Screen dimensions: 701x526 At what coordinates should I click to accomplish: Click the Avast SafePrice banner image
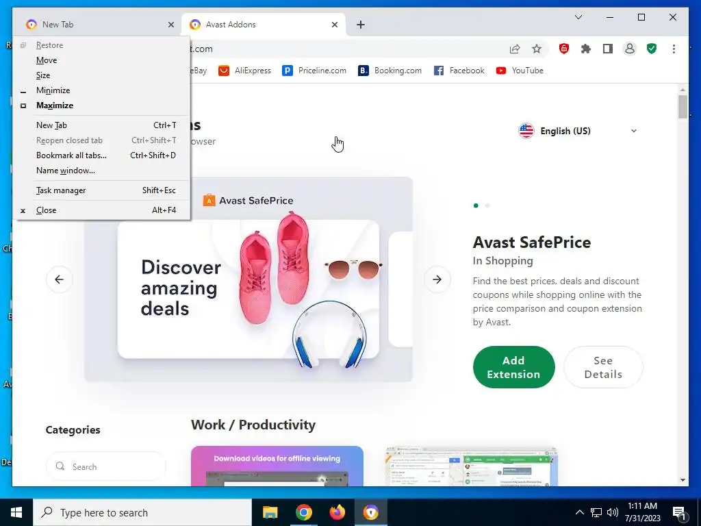pos(248,279)
